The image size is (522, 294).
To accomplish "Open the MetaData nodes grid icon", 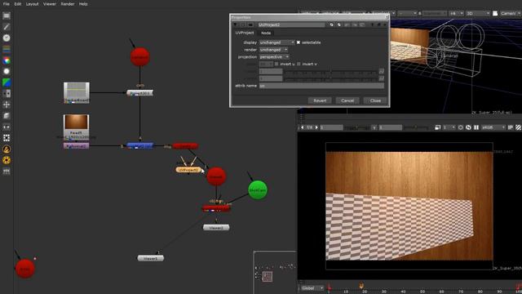I will [x=7, y=138].
